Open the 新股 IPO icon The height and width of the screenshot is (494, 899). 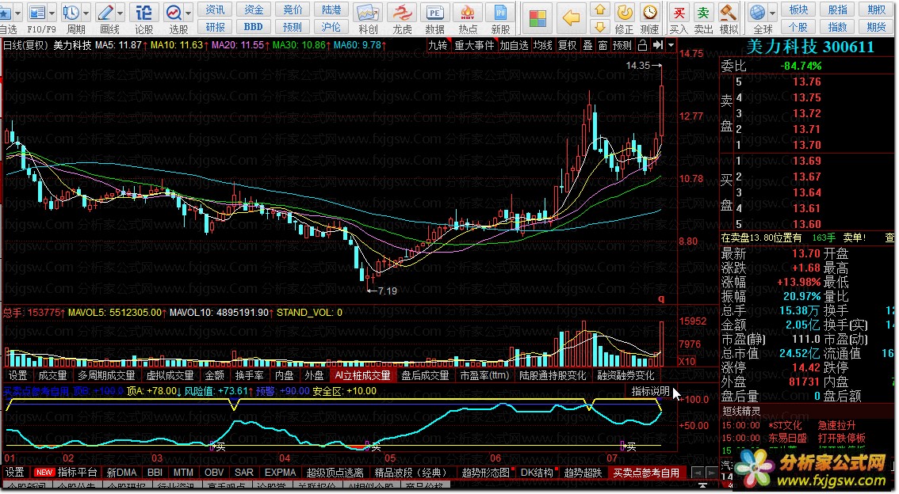click(x=500, y=12)
